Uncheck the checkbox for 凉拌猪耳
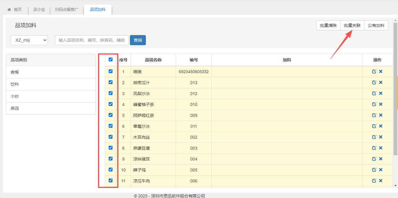 tap(111, 159)
